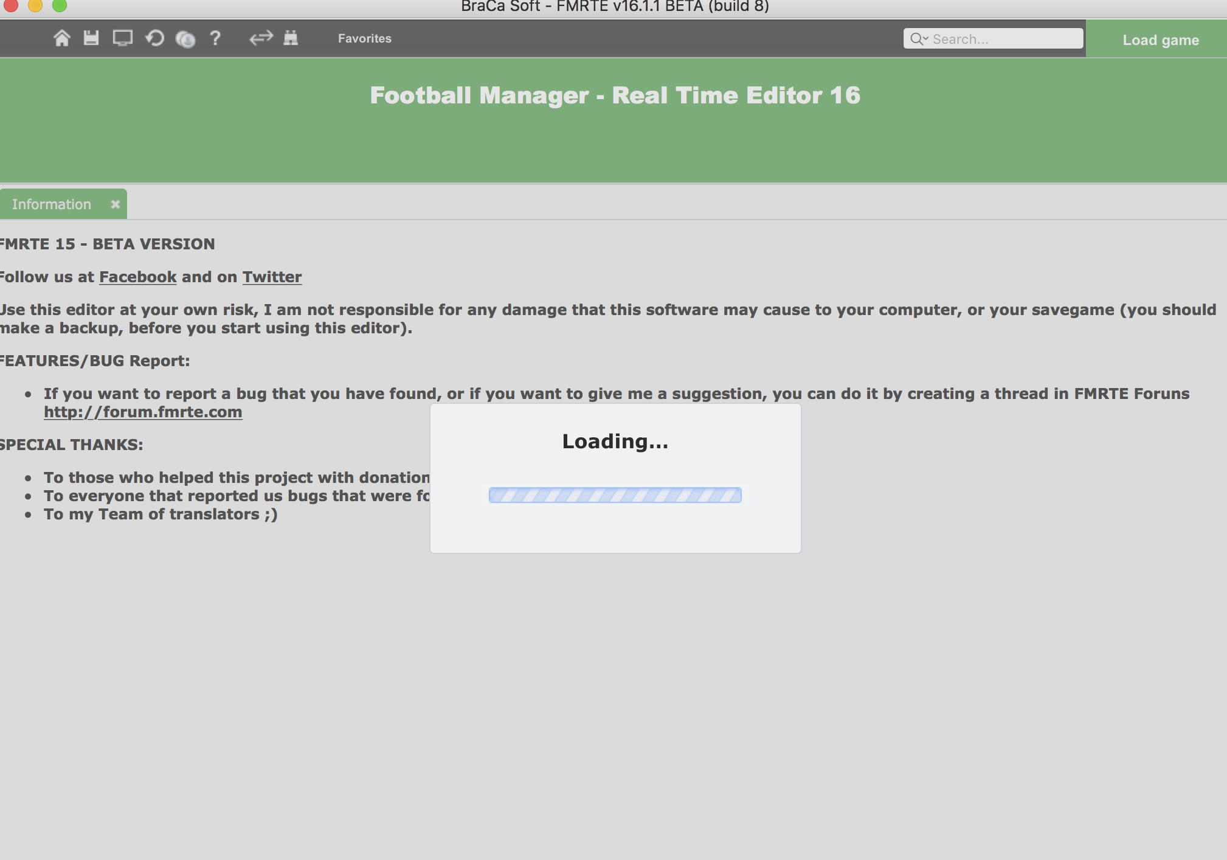Image resolution: width=1227 pixels, height=860 pixels.
Task: Click the Loading progress bar
Action: point(615,495)
